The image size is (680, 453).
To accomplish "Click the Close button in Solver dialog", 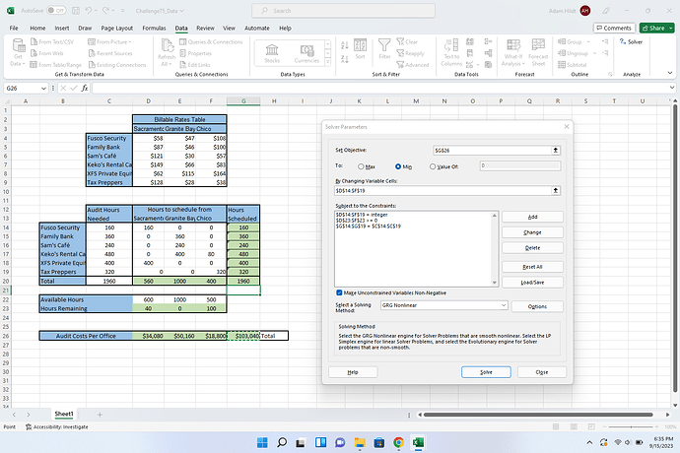I will click(x=542, y=372).
